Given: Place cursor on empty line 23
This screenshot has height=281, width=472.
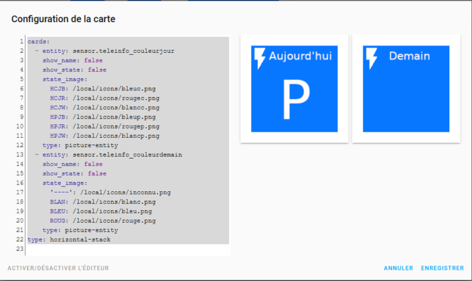Looking at the screenshot, I should click(123, 249).
